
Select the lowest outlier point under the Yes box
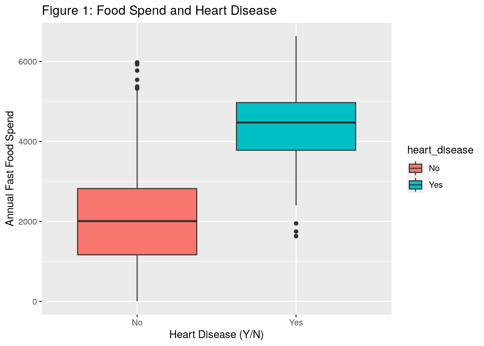(x=296, y=236)
